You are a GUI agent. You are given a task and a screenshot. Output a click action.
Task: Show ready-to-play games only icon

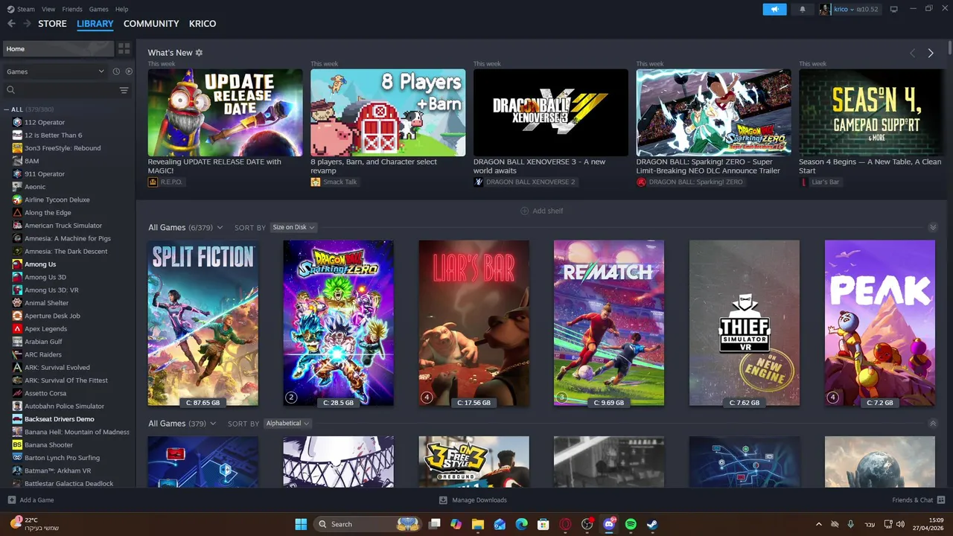coord(129,71)
